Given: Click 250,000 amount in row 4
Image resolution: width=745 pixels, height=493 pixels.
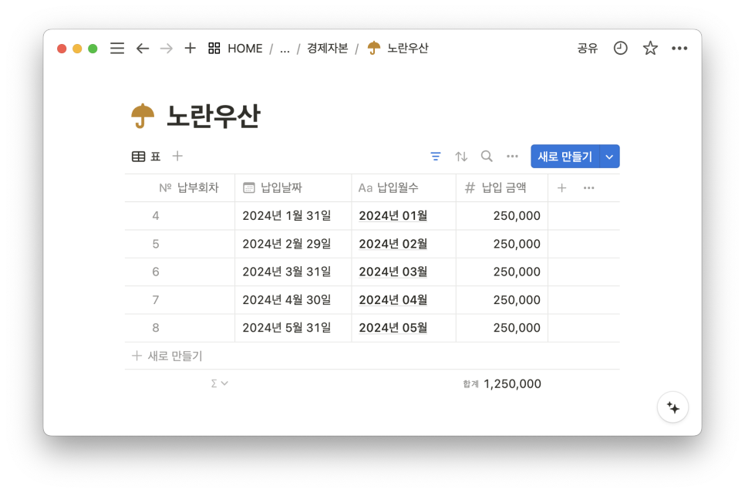Looking at the screenshot, I should click(517, 216).
